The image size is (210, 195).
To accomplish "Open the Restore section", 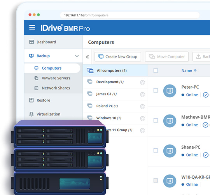I will [53, 100].
